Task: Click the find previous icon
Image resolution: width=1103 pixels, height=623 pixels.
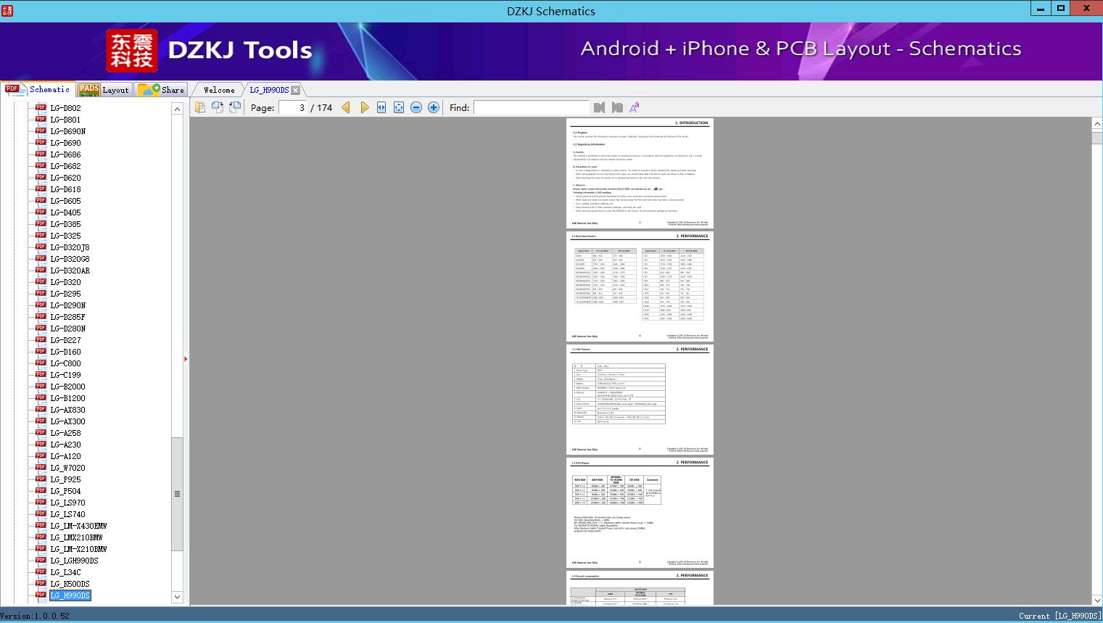Action: pyautogui.click(x=599, y=107)
